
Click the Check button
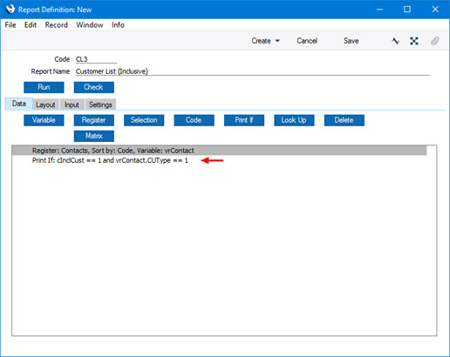(x=94, y=87)
